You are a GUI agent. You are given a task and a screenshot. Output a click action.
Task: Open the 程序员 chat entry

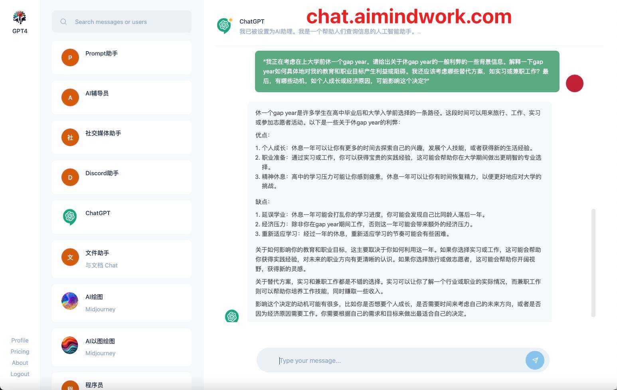pyautogui.click(x=122, y=381)
